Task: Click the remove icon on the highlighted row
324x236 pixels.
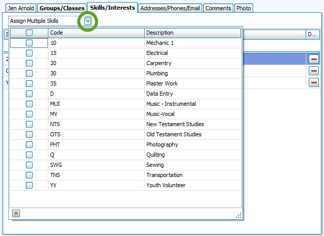Action: tap(313, 59)
